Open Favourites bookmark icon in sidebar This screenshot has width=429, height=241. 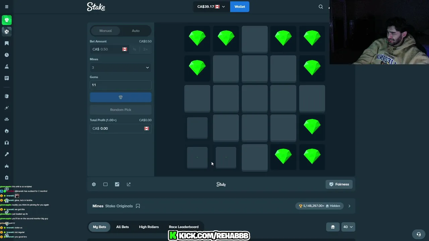pyautogui.click(x=6, y=43)
